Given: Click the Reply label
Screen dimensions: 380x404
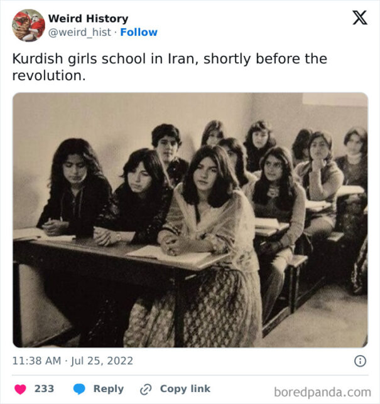Looking at the screenshot, I should (x=109, y=389).
